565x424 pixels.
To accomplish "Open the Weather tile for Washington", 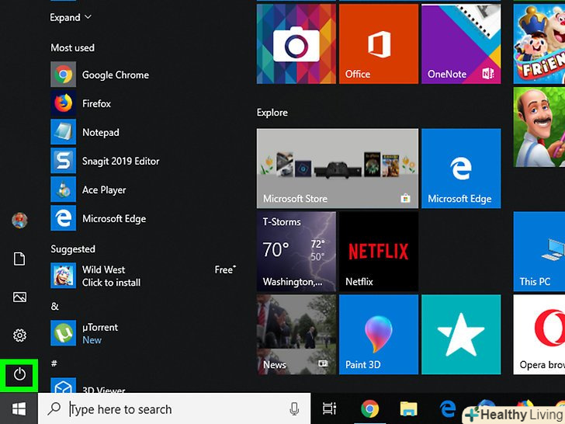I will coord(296,250).
